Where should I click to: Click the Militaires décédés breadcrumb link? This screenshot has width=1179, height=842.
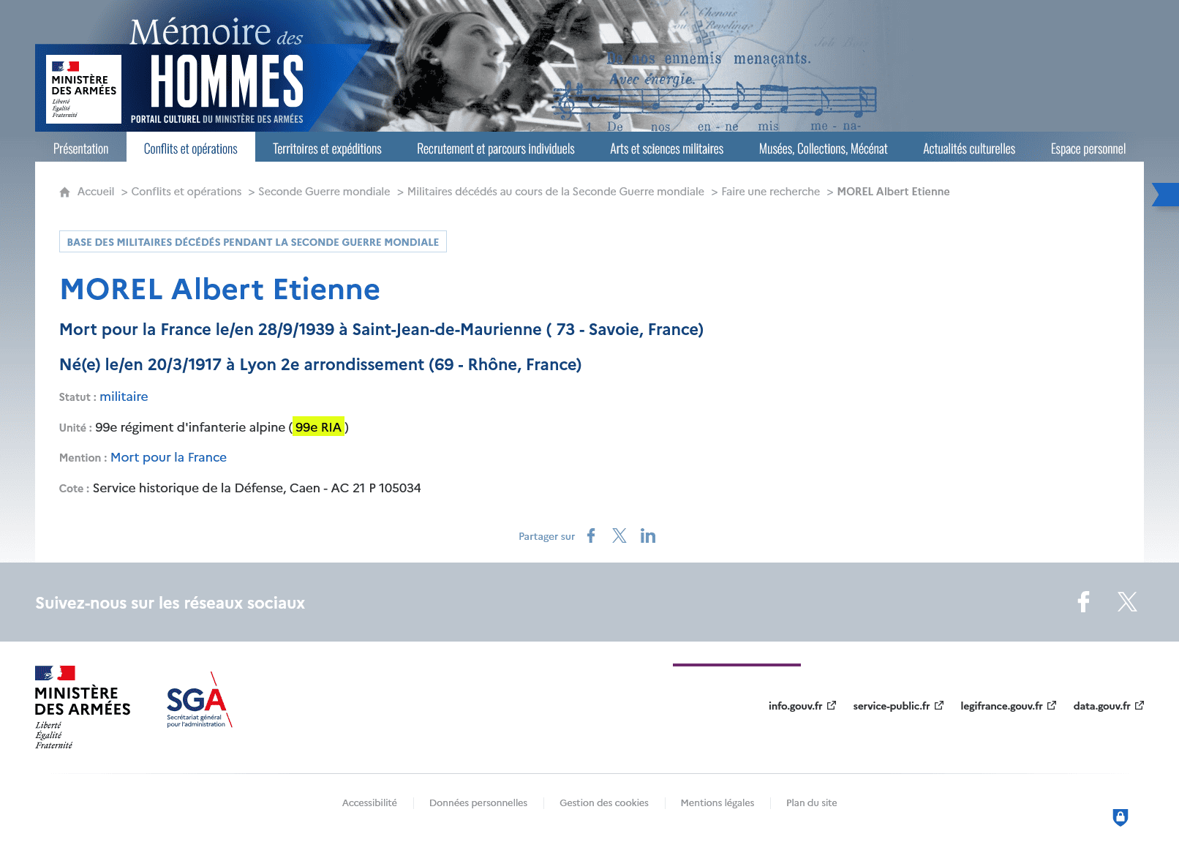click(x=556, y=192)
